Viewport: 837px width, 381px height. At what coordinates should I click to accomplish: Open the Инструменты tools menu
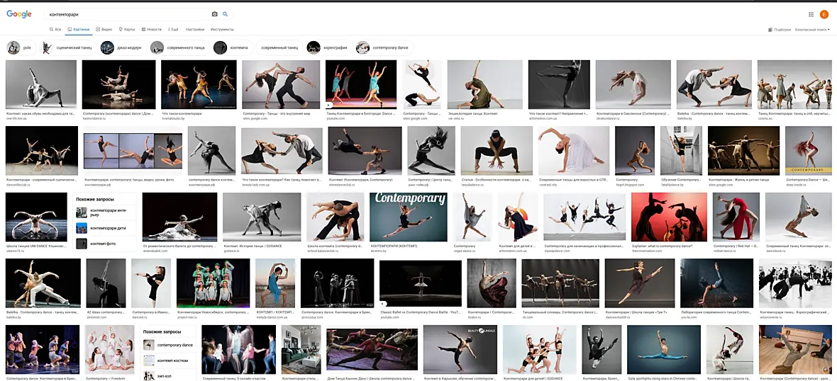tap(222, 29)
